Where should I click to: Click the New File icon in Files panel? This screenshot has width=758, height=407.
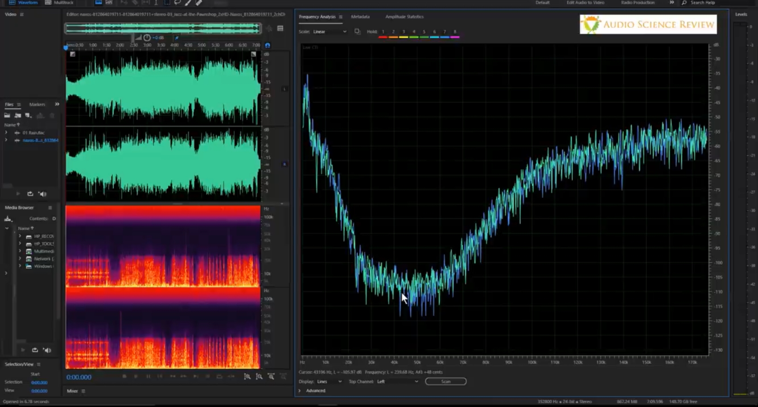point(29,115)
